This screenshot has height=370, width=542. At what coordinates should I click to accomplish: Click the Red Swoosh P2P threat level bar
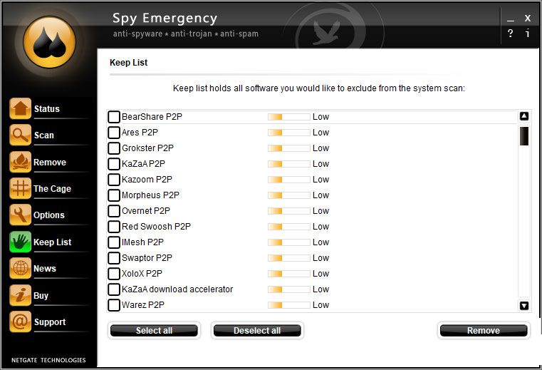click(288, 227)
